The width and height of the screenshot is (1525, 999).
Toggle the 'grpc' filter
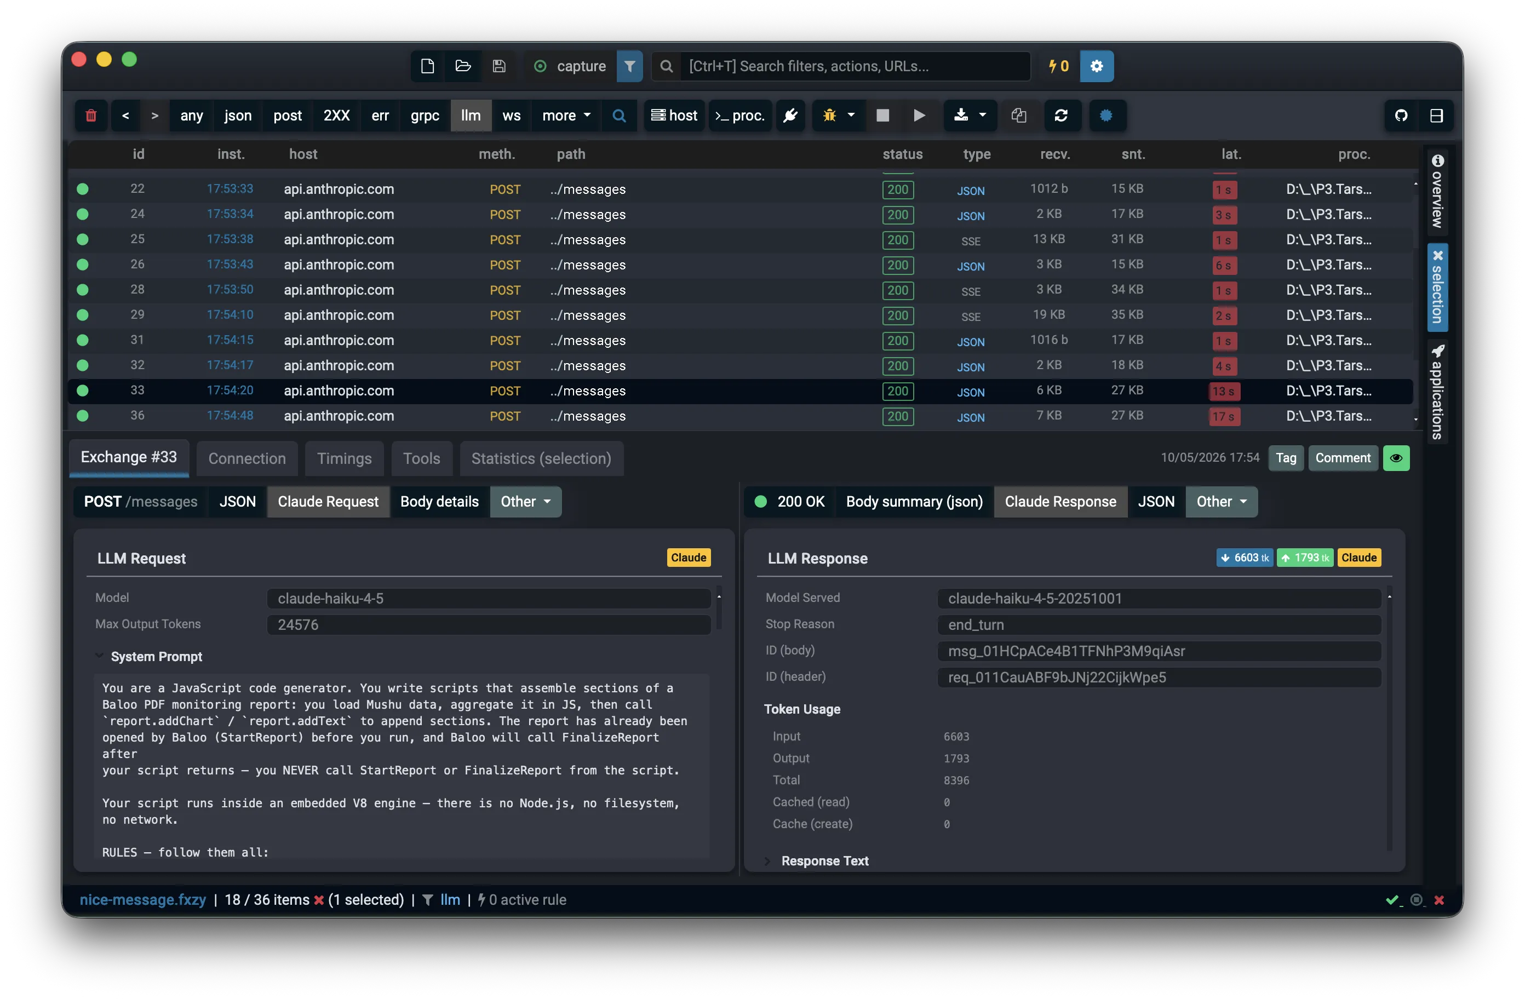pos(425,116)
